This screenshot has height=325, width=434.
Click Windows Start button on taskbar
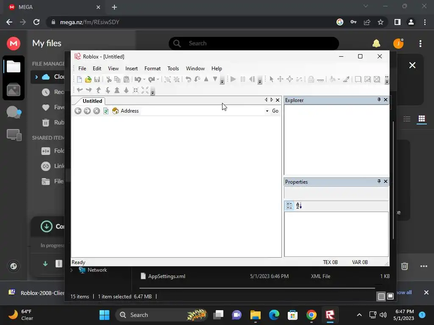click(x=104, y=315)
